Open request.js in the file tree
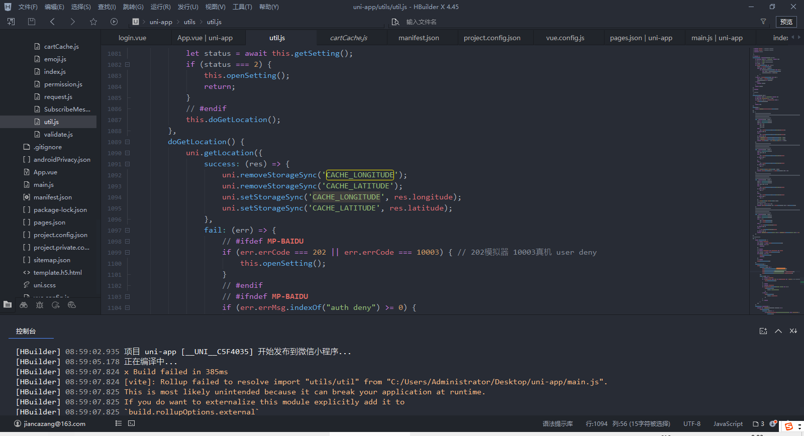804x436 pixels. (x=58, y=96)
